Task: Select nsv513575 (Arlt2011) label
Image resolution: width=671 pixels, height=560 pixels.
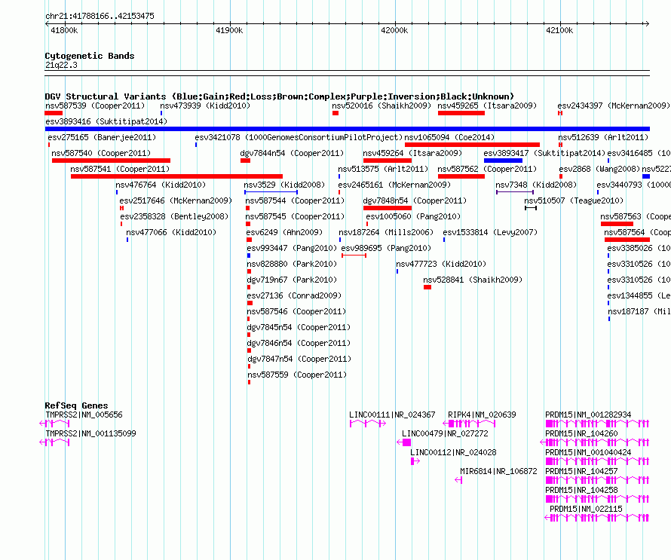Action: point(383,169)
